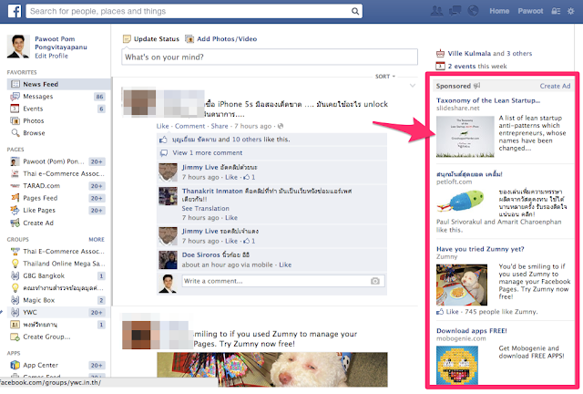Click the Update Status icon
583x394 pixels.
(x=127, y=38)
